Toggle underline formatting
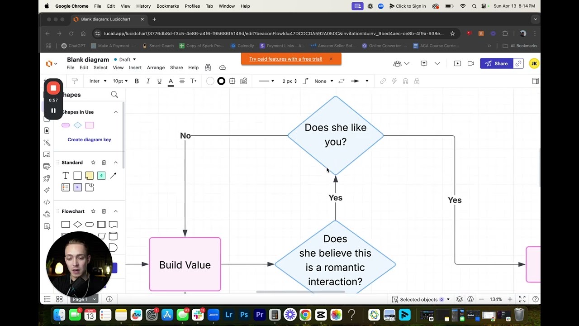 coord(159,81)
